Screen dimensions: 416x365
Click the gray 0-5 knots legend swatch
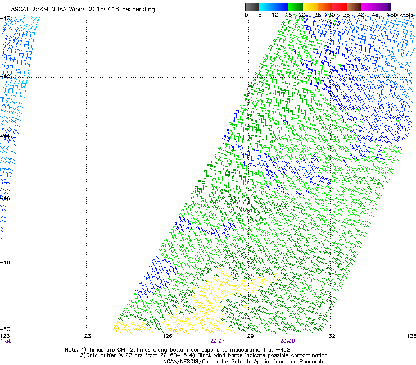pos(252,7)
